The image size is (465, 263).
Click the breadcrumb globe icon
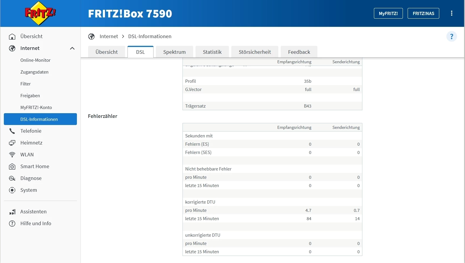point(91,36)
